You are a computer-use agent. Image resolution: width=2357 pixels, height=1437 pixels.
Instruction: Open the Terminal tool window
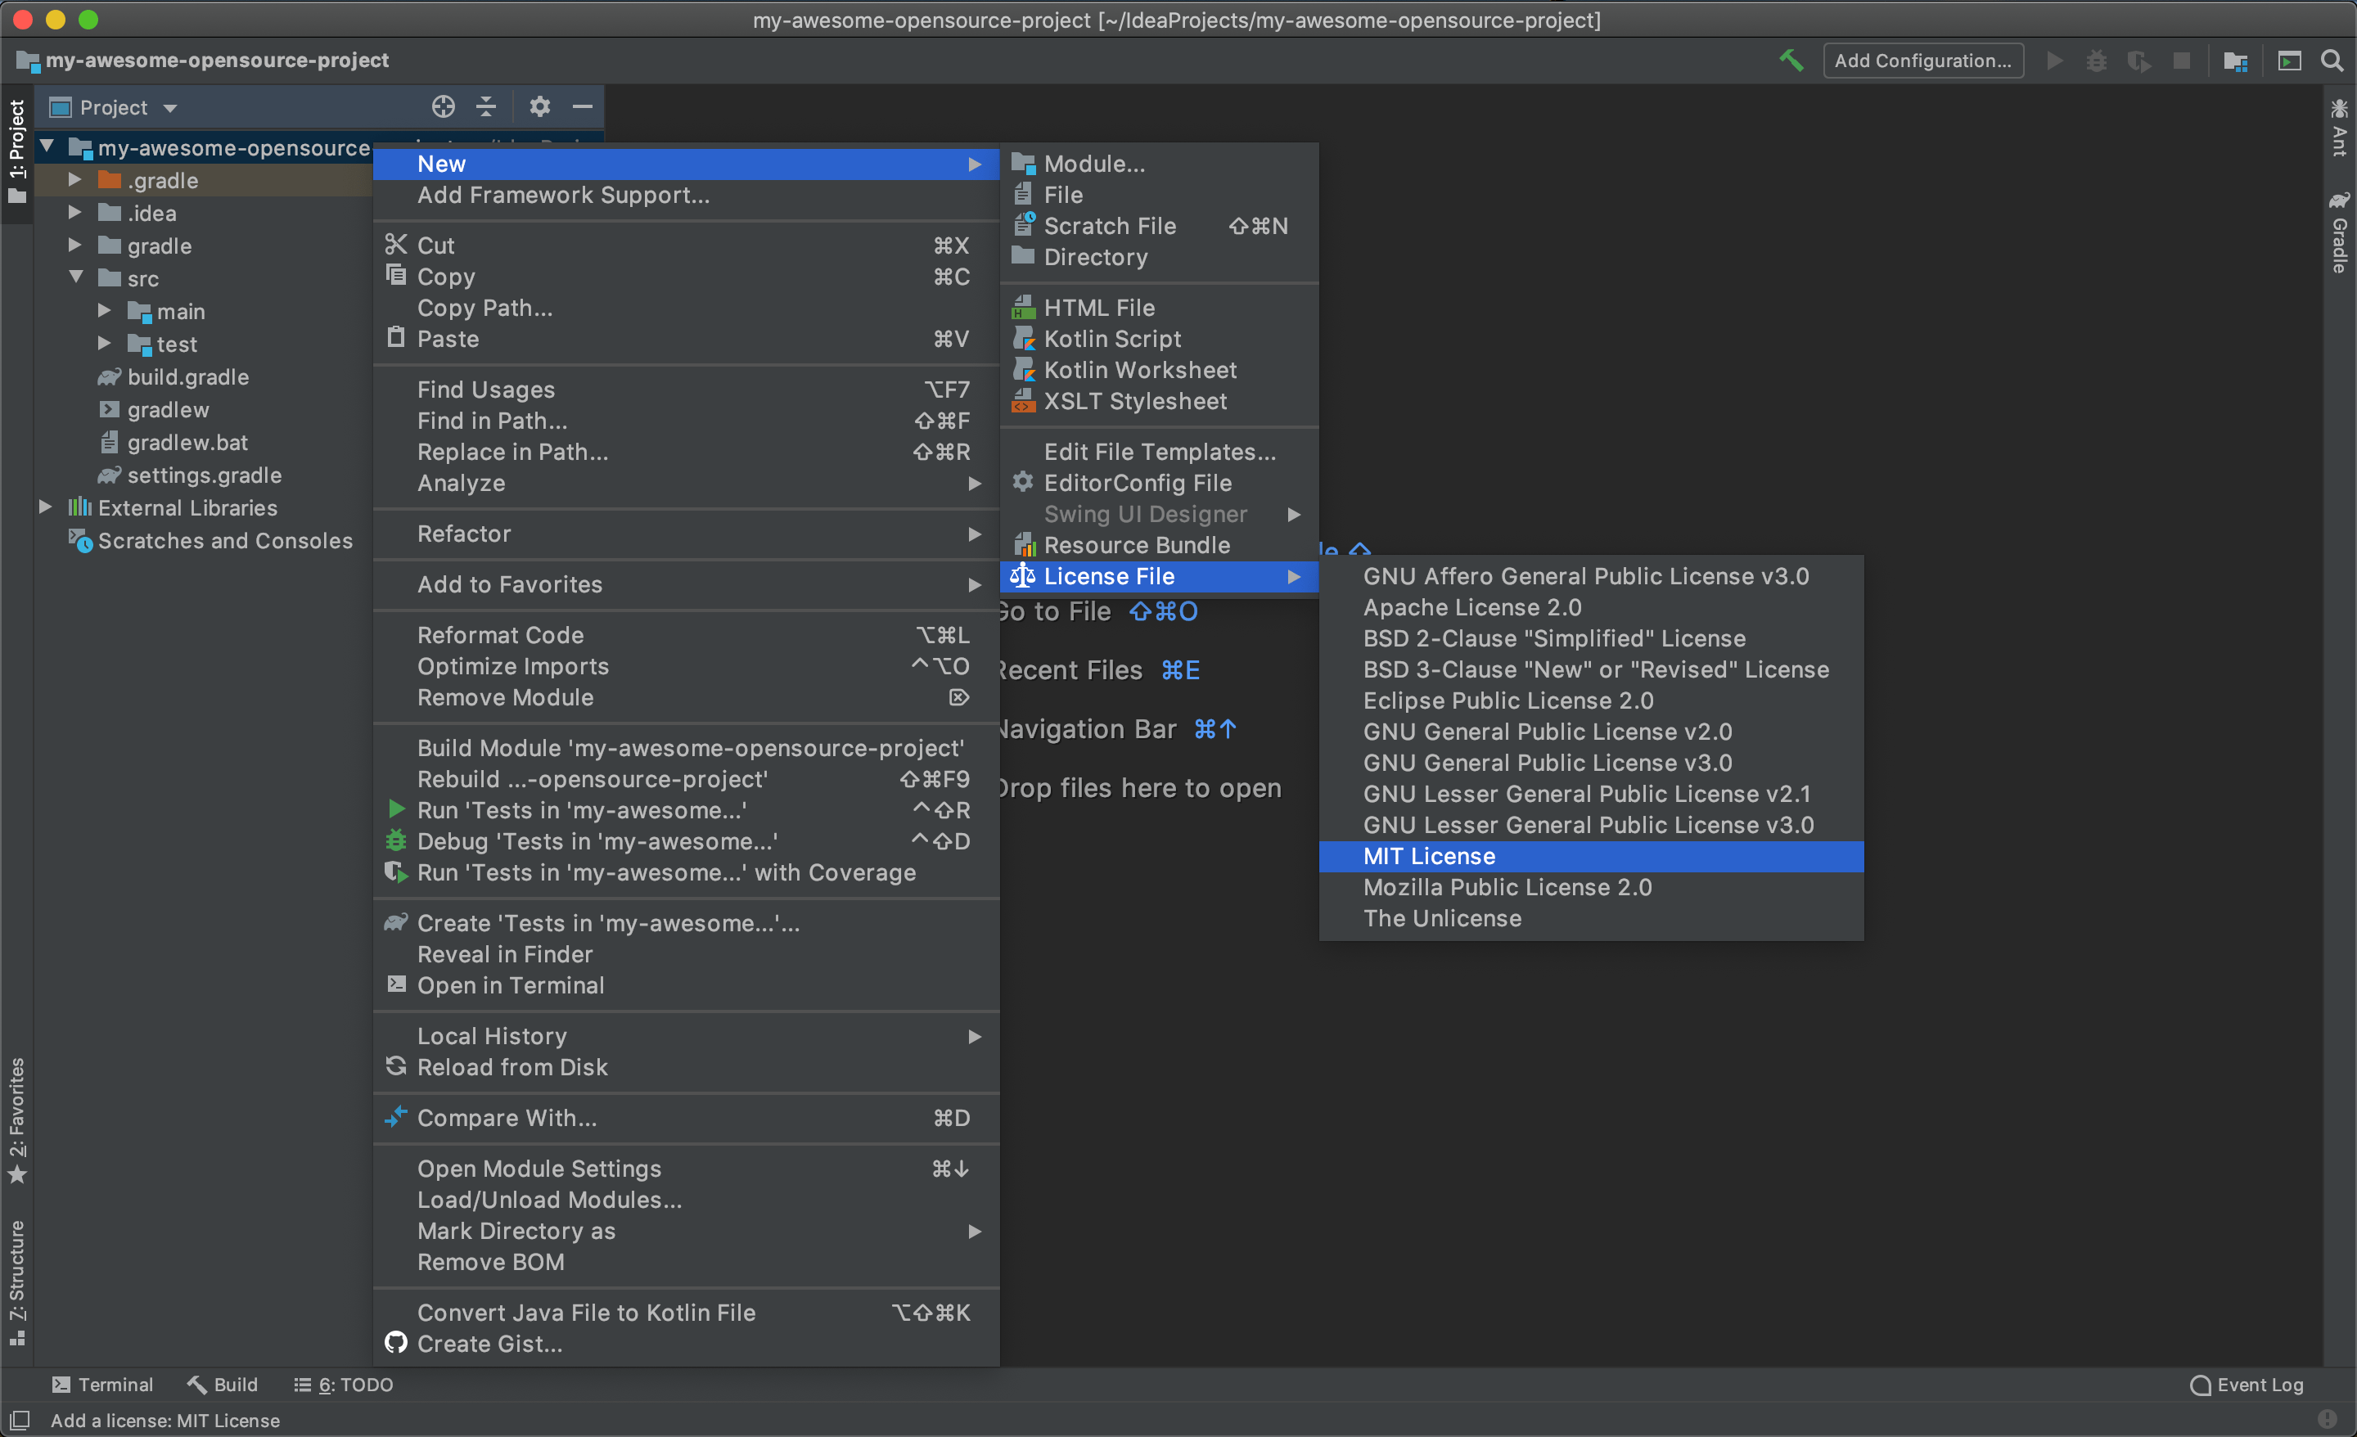[x=103, y=1384]
